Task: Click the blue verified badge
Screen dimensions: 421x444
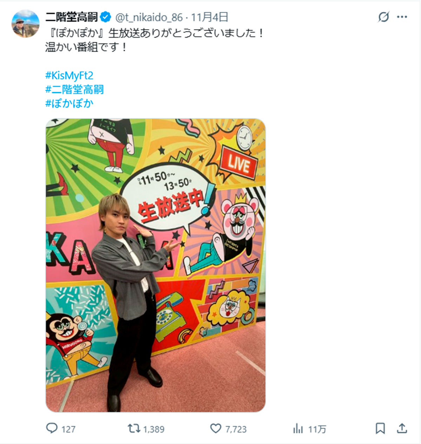Action: coord(106,17)
